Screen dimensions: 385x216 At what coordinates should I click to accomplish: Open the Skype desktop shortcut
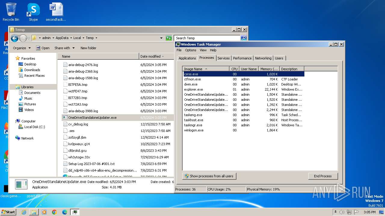tap(33, 12)
